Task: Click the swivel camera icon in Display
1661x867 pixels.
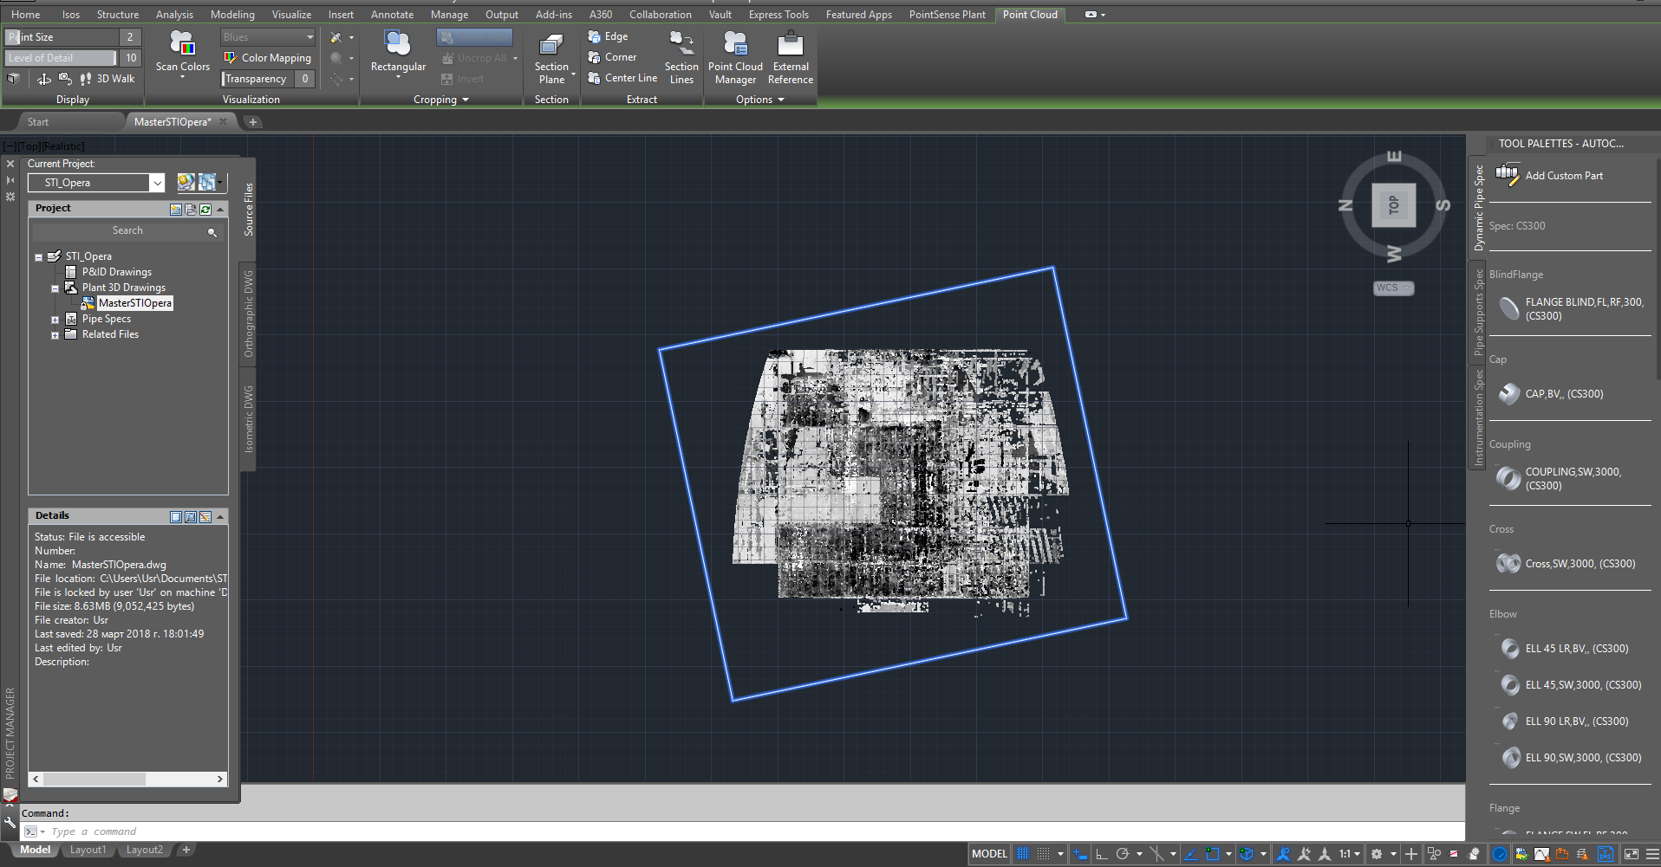Action: [x=65, y=79]
